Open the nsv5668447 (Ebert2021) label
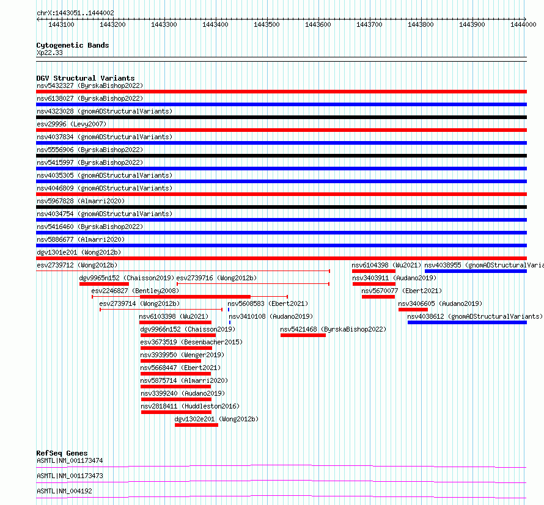Image resolution: width=544 pixels, height=505 pixels. click(x=180, y=368)
